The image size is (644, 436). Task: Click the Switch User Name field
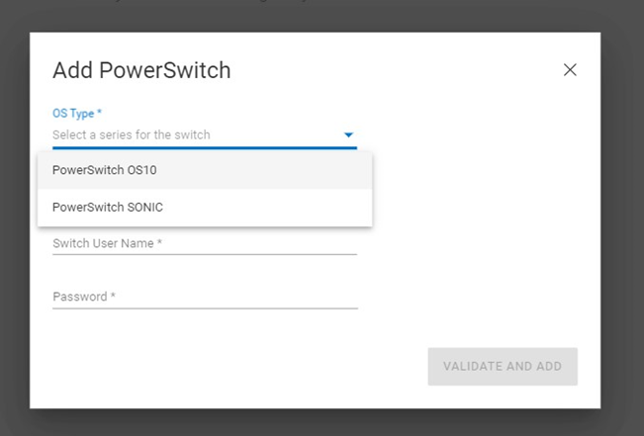pyautogui.click(x=205, y=243)
